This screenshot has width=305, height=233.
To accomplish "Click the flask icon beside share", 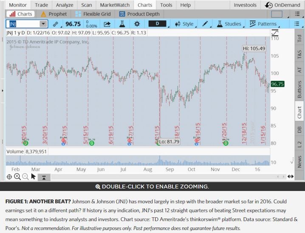I will (122, 24).
